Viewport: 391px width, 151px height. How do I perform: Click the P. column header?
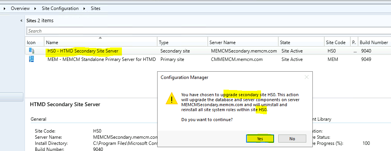click(354, 43)
